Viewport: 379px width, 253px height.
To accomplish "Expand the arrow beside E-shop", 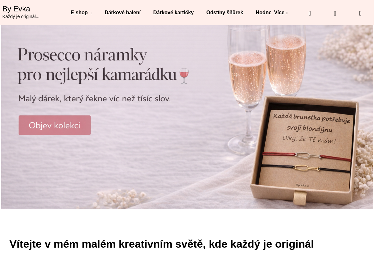I will pos(91,13).
